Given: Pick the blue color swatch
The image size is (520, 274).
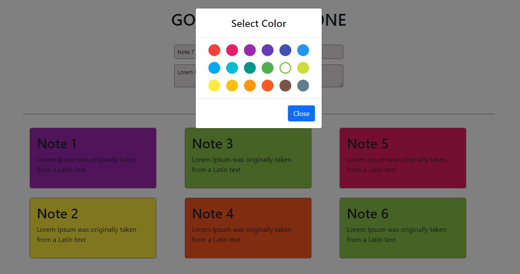Looking at the screenshot, I should pos(303,50).
